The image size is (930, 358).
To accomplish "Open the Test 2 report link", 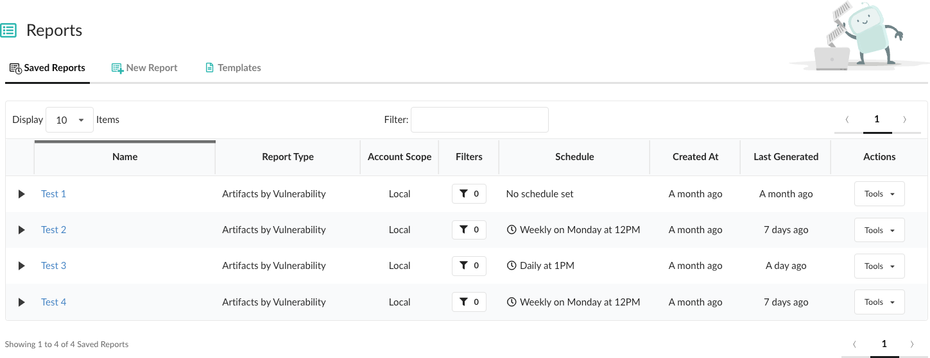I will 54,230.
